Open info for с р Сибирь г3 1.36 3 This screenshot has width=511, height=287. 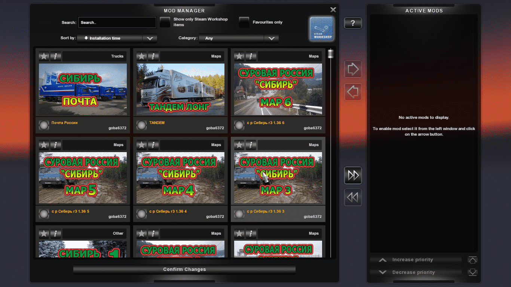click(x=251, y=145)
